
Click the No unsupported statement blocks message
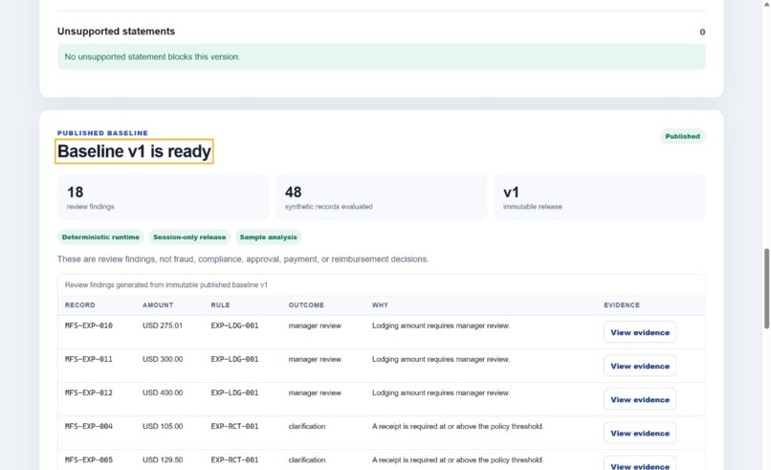[381, 56]
